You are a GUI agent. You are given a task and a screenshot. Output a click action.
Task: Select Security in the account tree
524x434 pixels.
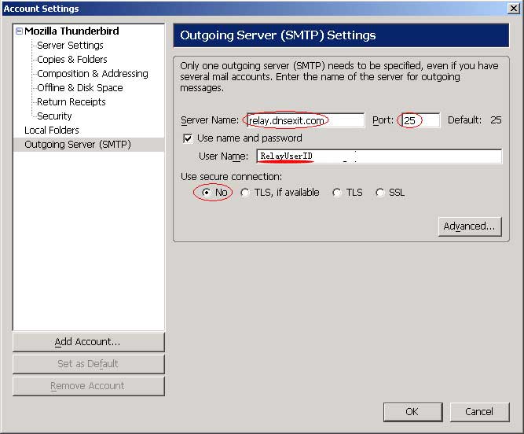[54, 116]
